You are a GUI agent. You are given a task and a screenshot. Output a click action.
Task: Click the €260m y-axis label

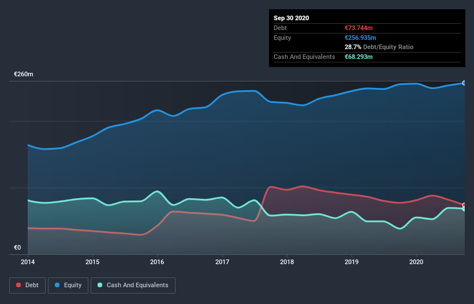[24, 74]
